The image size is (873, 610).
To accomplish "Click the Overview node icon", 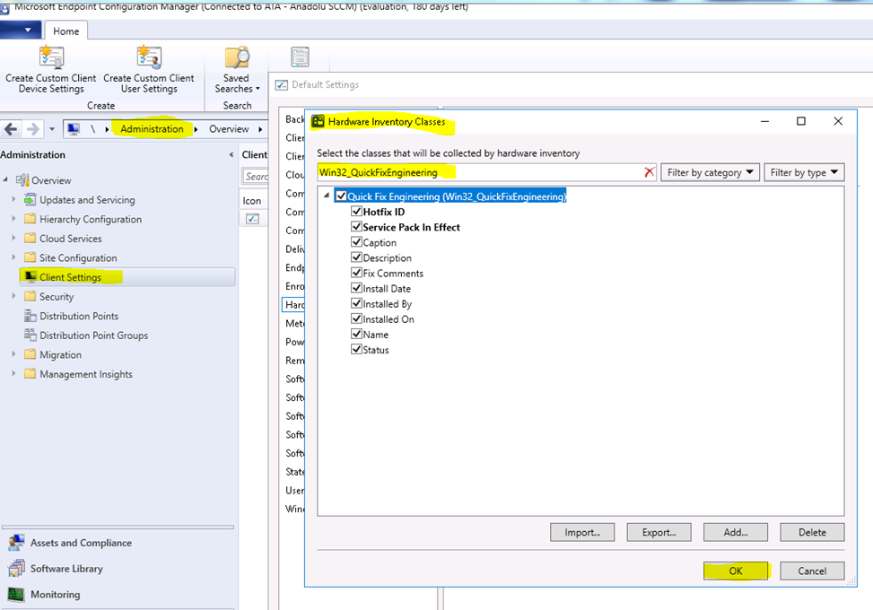I will click(22, 180).
